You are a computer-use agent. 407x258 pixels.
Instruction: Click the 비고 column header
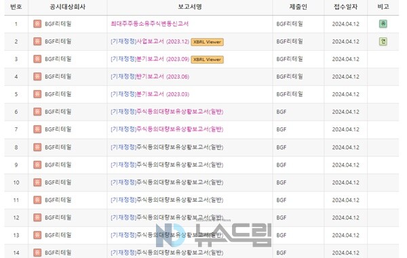click(x=383, y=7)
